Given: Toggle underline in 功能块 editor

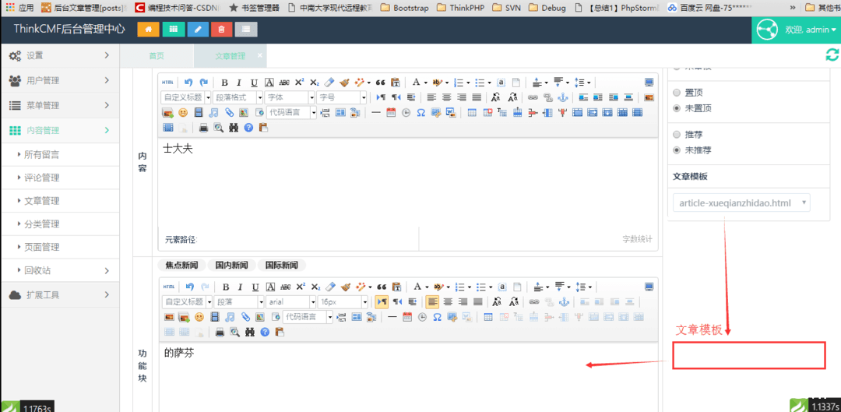Looking at the screenshot, I should coord(255,287).
